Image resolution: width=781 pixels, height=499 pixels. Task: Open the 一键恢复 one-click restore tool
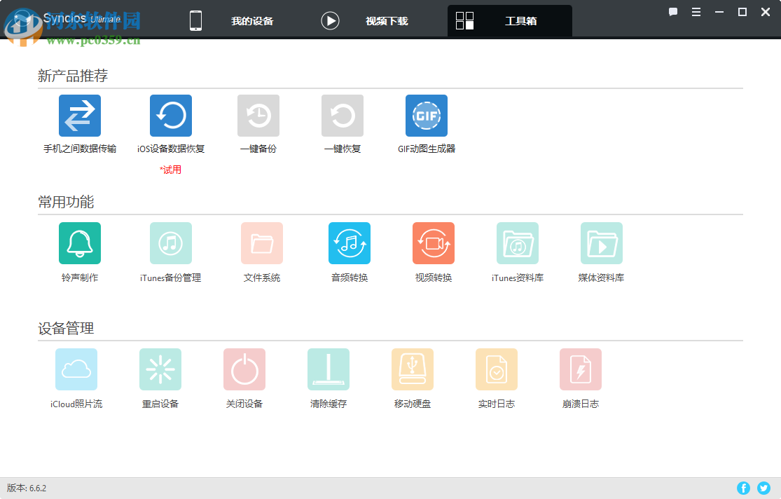pos(342,115)
